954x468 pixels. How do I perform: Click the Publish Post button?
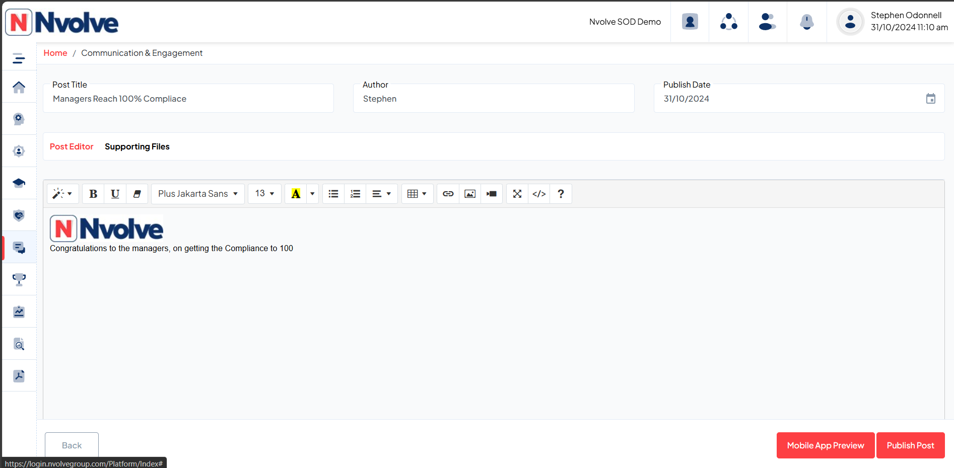point(910,445)
